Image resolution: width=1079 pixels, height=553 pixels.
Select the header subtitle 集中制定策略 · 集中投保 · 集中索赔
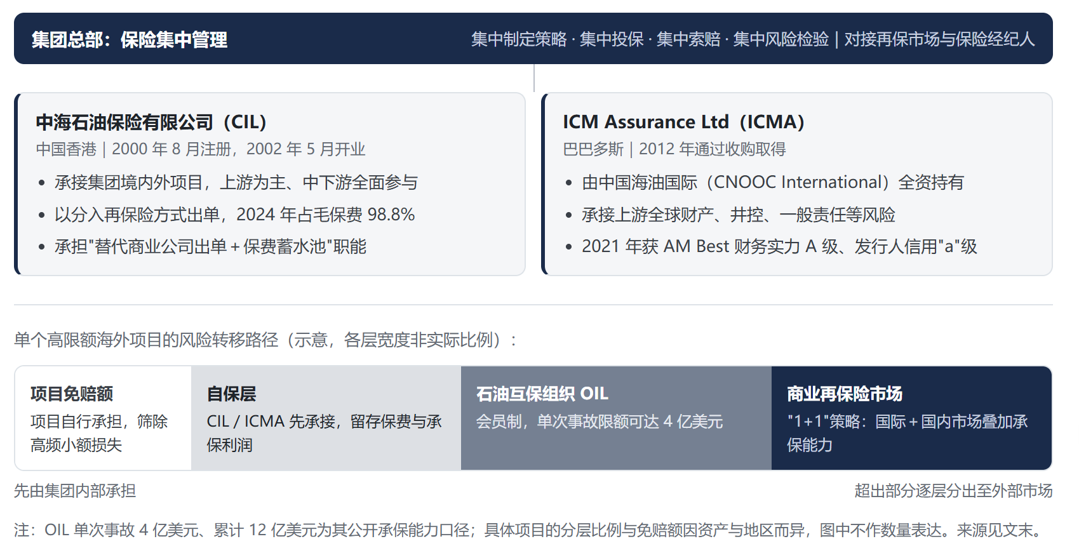pyautogui.click(x=753, y=39)
